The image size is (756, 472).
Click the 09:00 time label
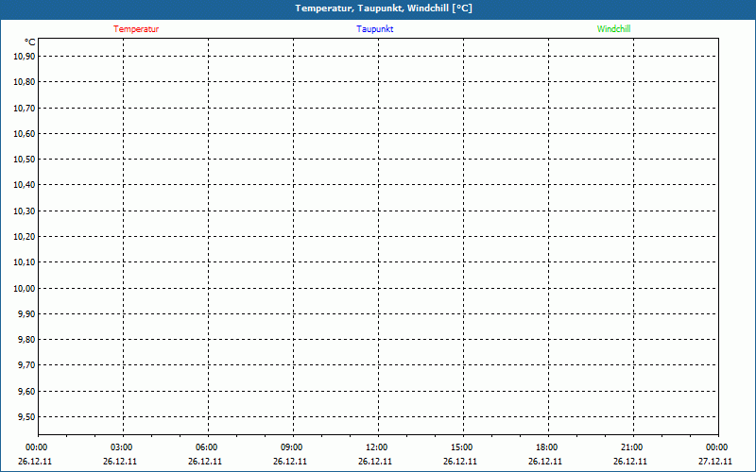pyautogui.click(x=291, y=447)
